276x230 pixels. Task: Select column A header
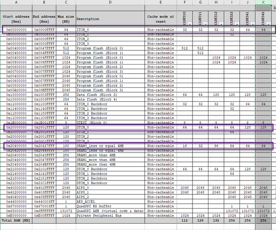click(16, 2)
